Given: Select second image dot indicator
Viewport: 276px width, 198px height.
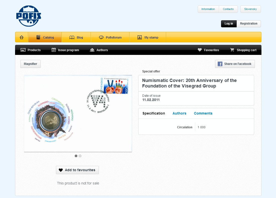Looking at the screenshot, I should 80,156.
